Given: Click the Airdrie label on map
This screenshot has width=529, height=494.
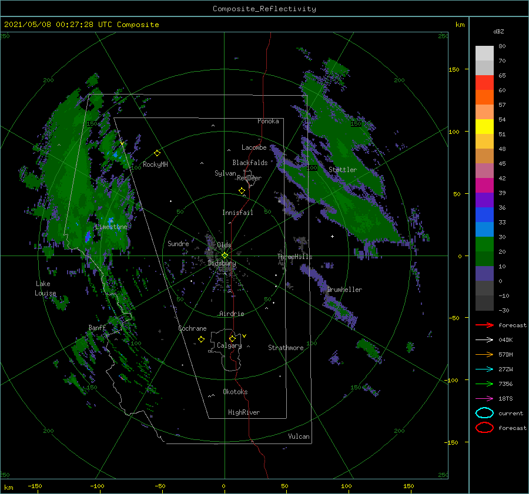Looking at the screenshot, I should tap(232, 314).
